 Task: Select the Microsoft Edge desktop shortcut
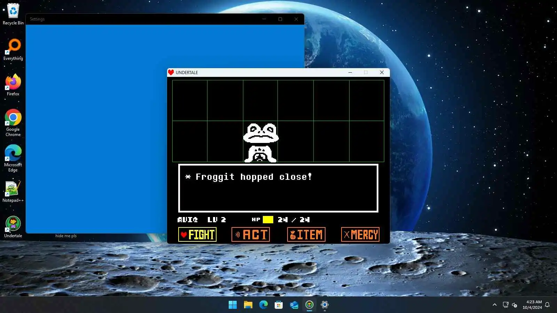coord(13,158)
